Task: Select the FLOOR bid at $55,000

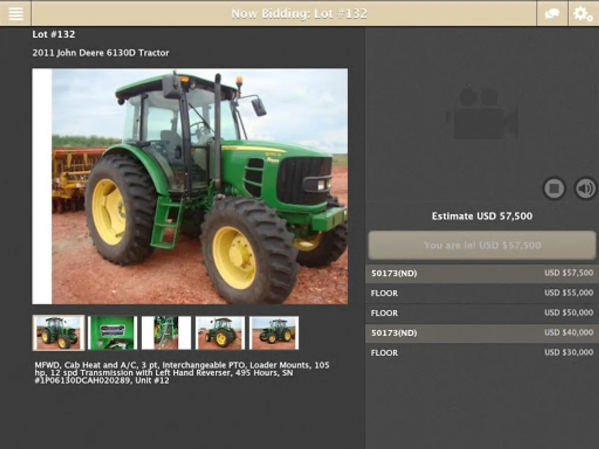Action: click(482, 293)
